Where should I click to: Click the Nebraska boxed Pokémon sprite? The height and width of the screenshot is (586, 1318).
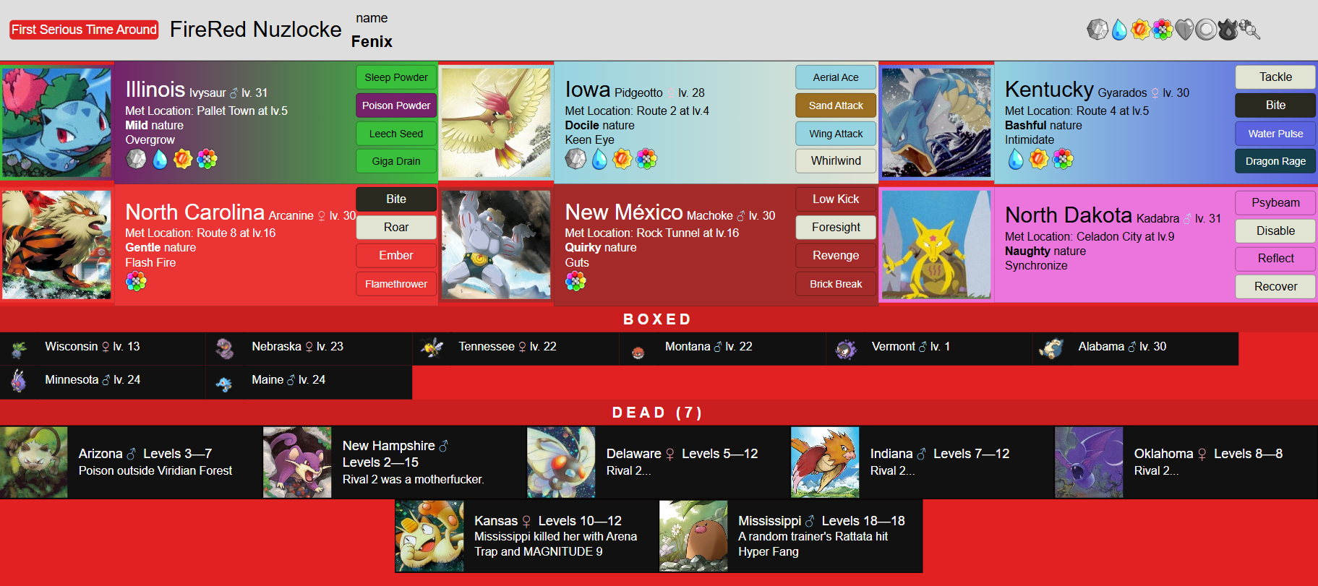coord(225,349)
